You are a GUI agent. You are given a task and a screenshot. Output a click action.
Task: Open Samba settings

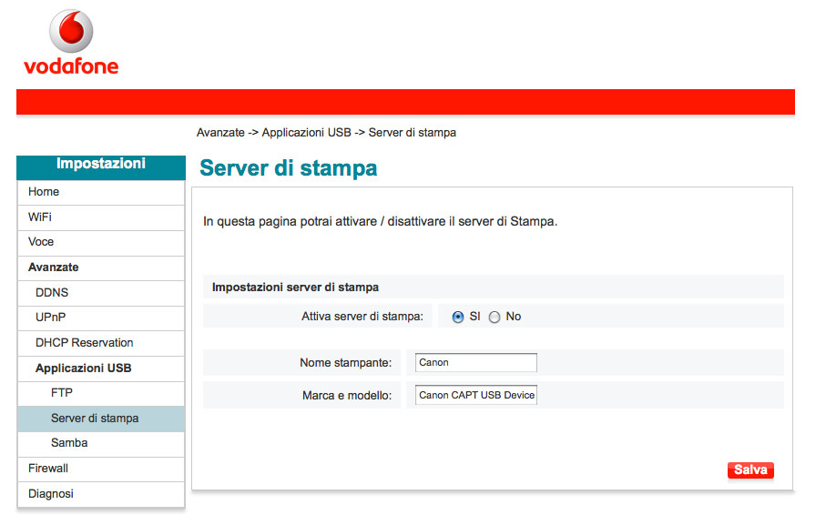coord(100,443)
